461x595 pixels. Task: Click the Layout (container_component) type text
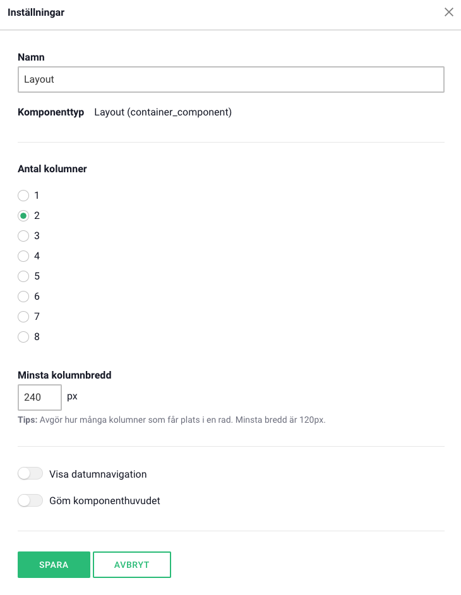[x=163, y=112]
